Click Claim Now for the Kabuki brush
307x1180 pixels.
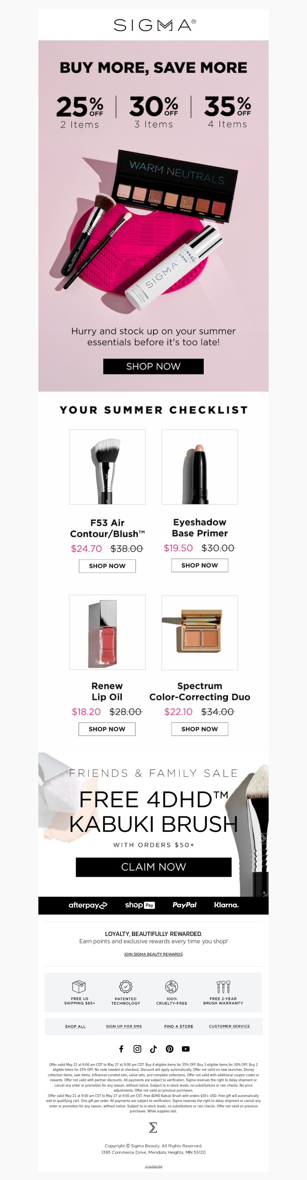[x=153, y=867]
